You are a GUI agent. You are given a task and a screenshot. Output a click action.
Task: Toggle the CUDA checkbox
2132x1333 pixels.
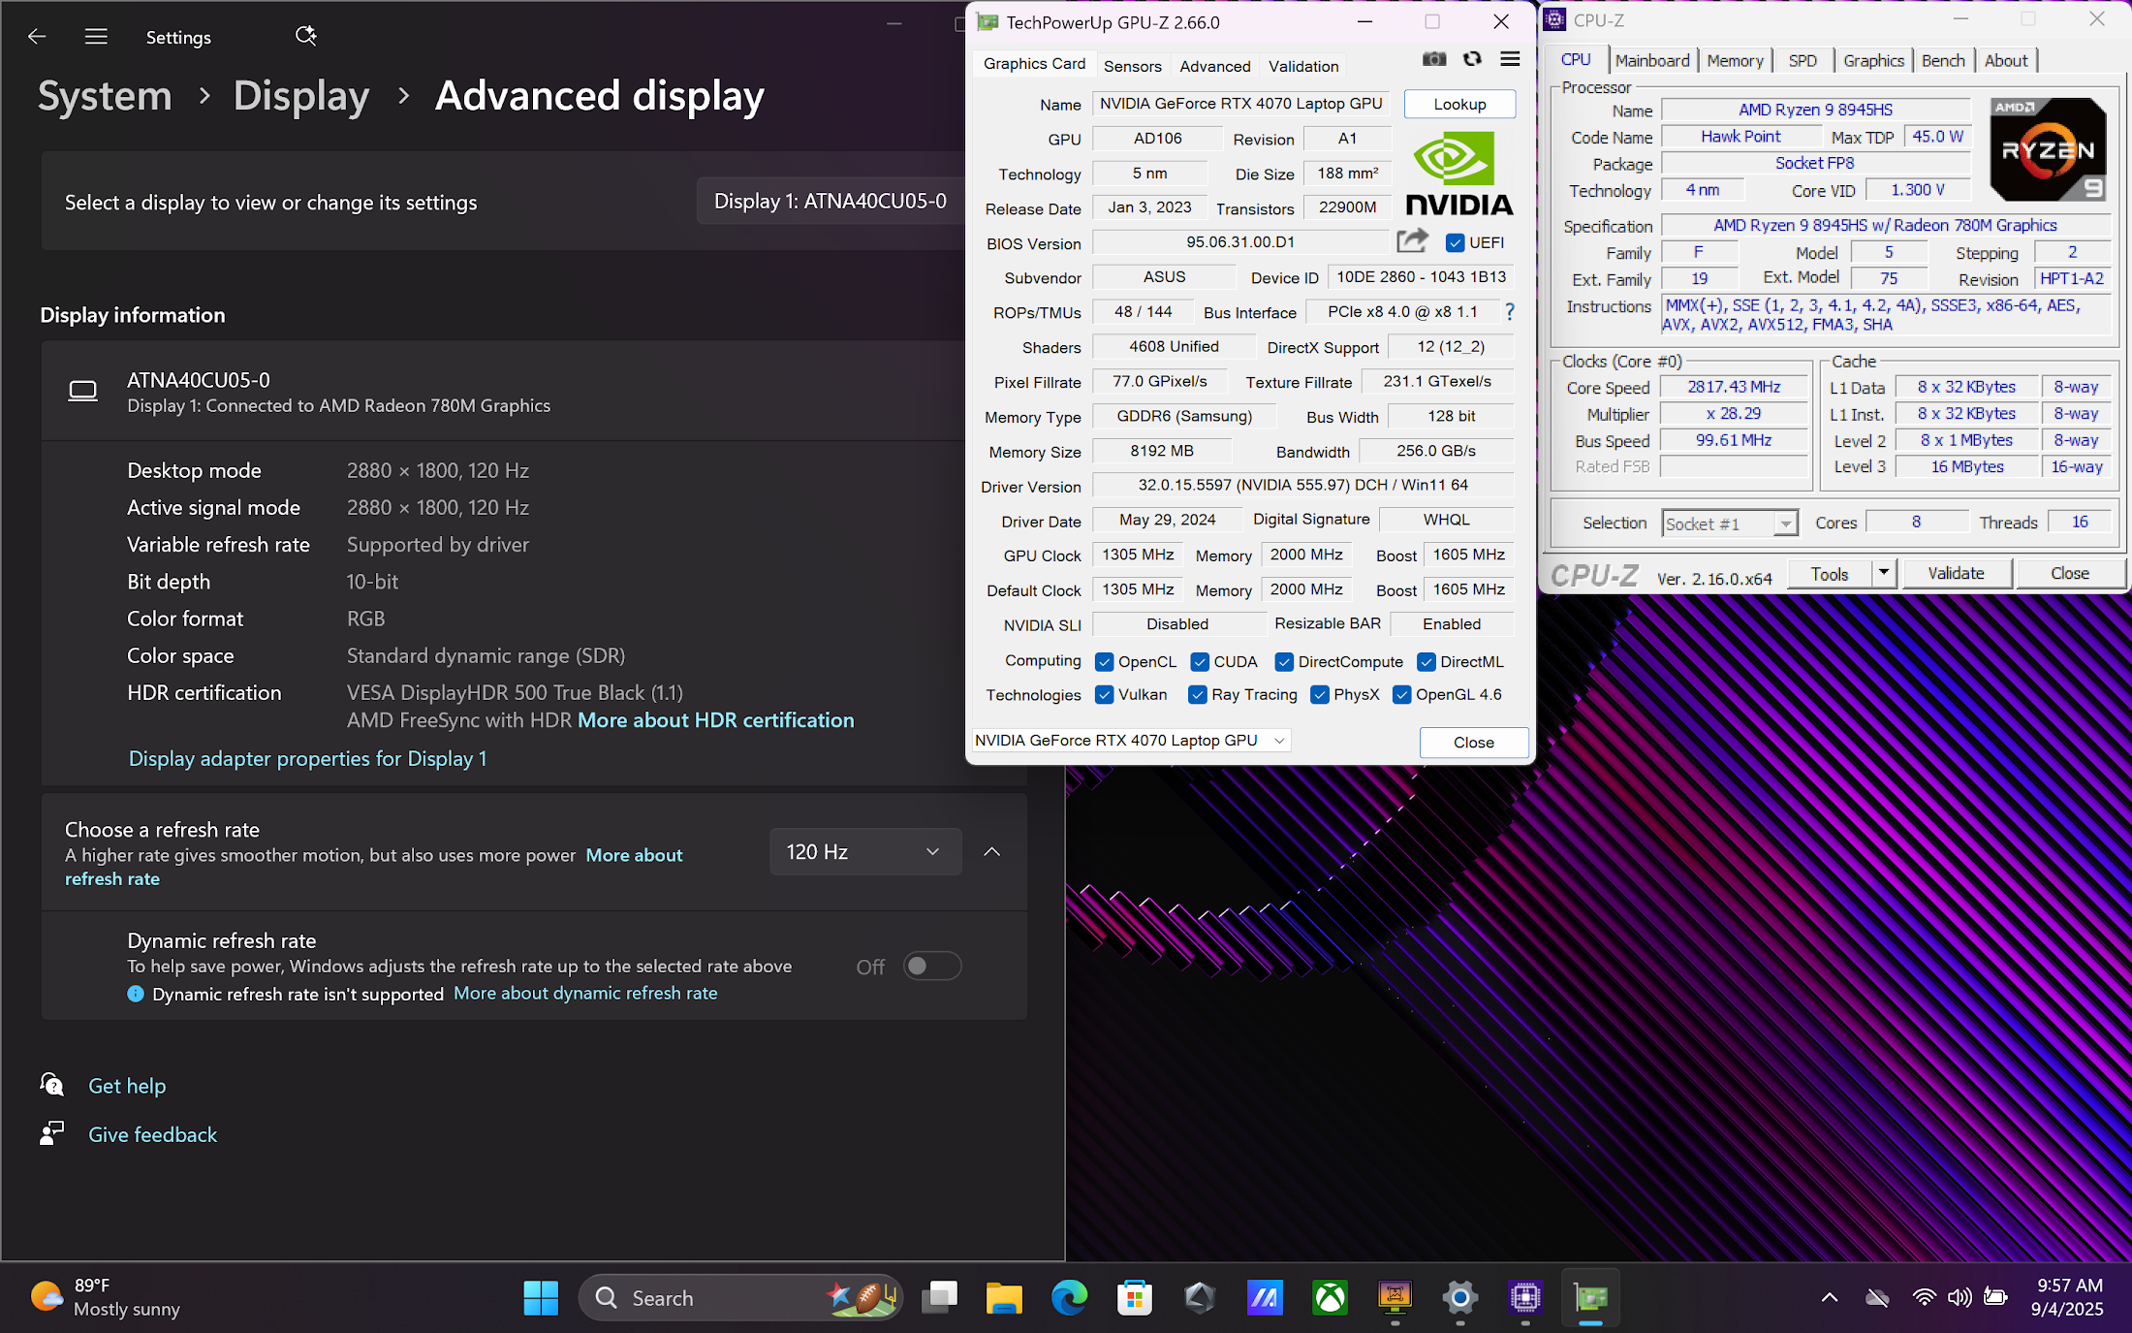1200,661
